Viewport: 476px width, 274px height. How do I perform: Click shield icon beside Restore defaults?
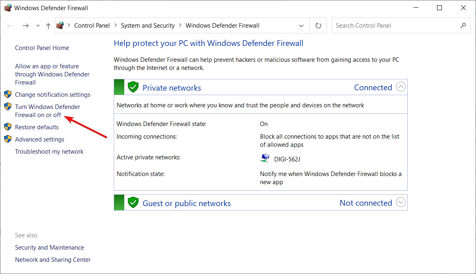[8, 127]
